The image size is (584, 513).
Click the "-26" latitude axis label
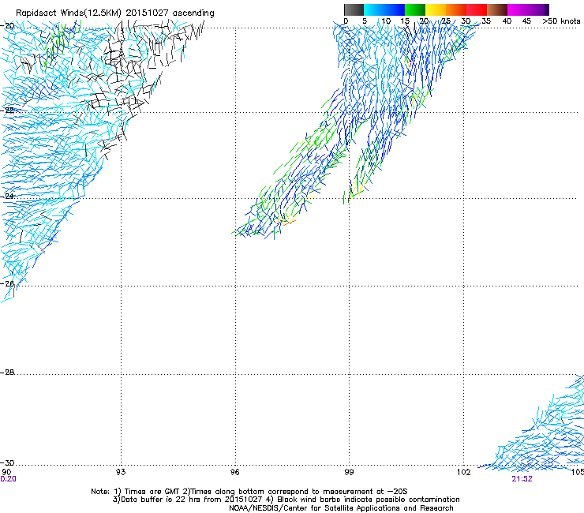(x=9, y=284)
